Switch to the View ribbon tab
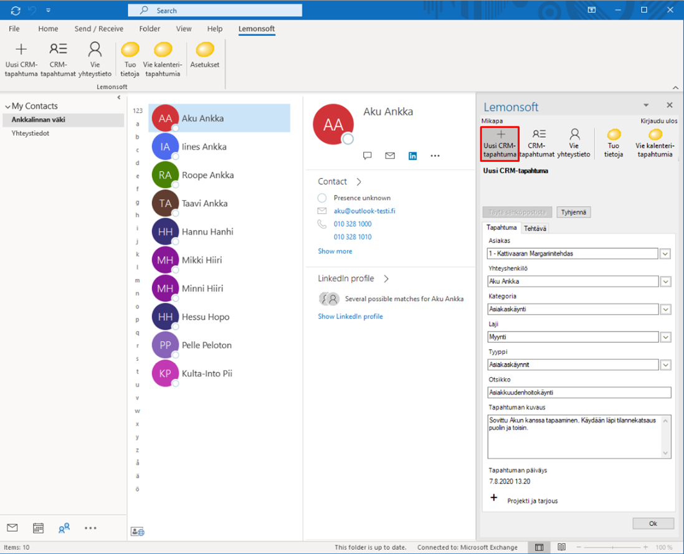Image resolution: width=684 pixels, height=554 pixels. tap(184, 29)
